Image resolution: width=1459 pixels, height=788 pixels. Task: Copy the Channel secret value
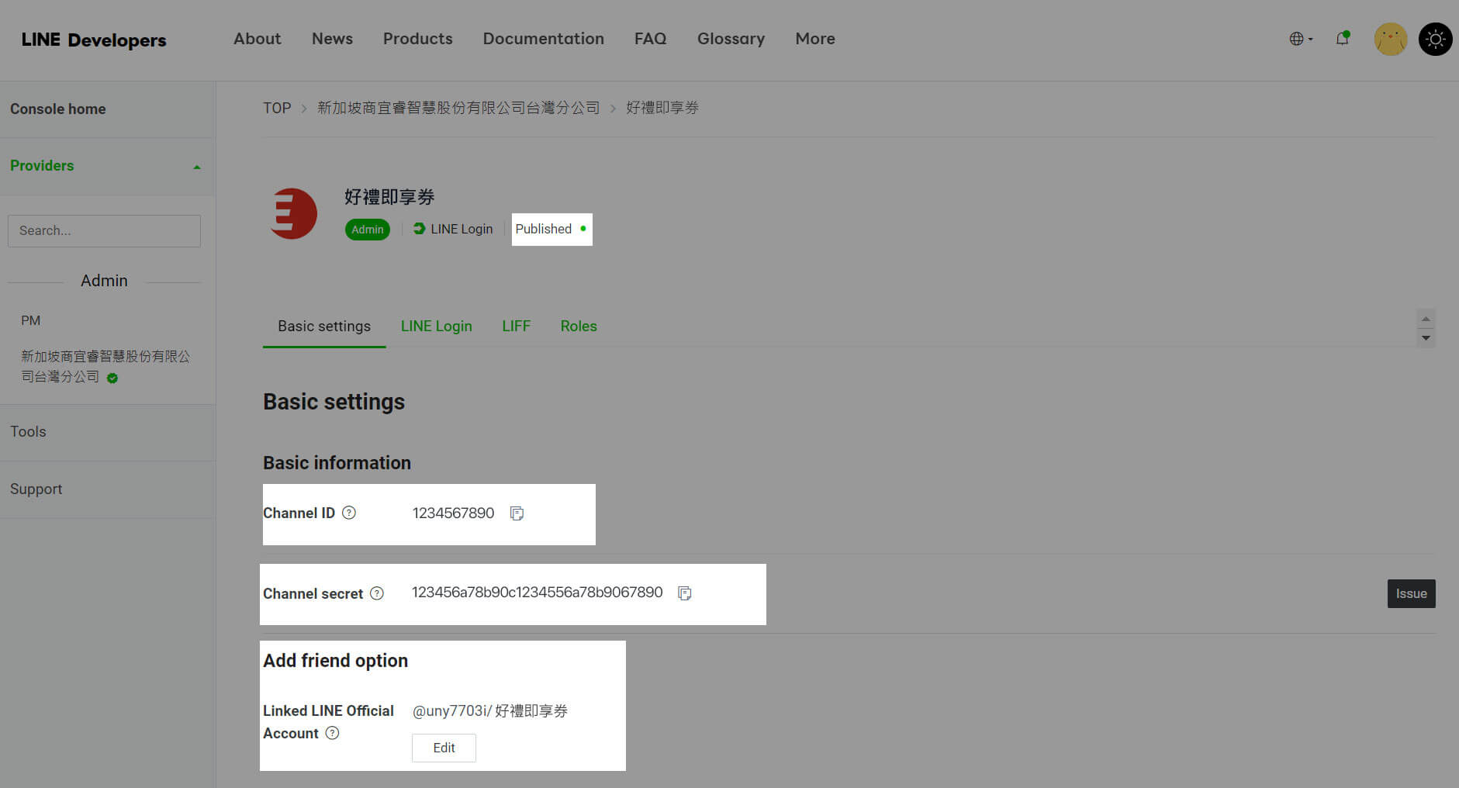tap(685, 593)
